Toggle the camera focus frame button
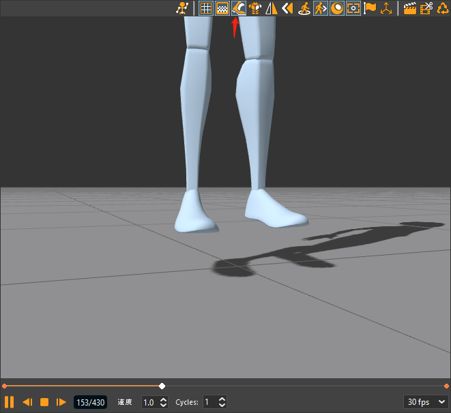 tap(353, 8)
